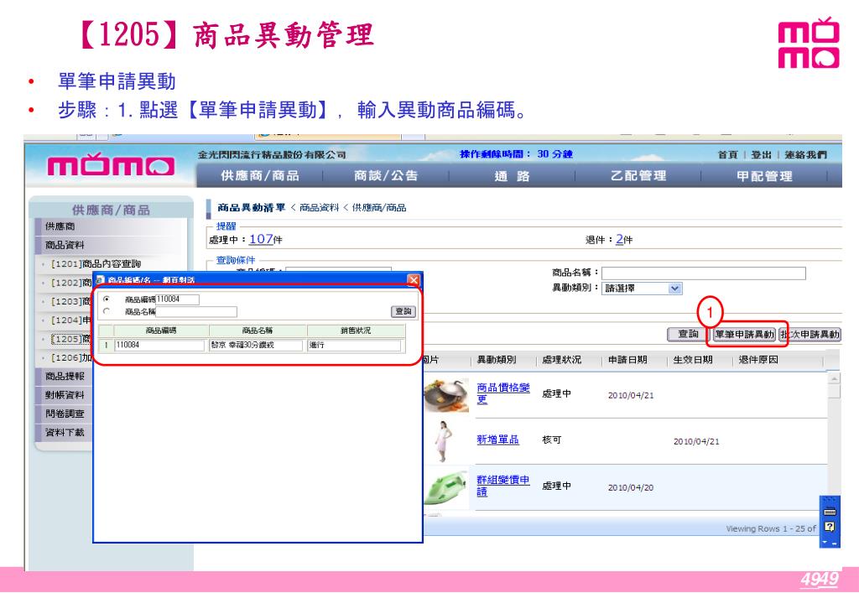This screenshot has height=593, width=859.
Task: Click the 2010/04/20 application date cell
Action: coord(631,487)
